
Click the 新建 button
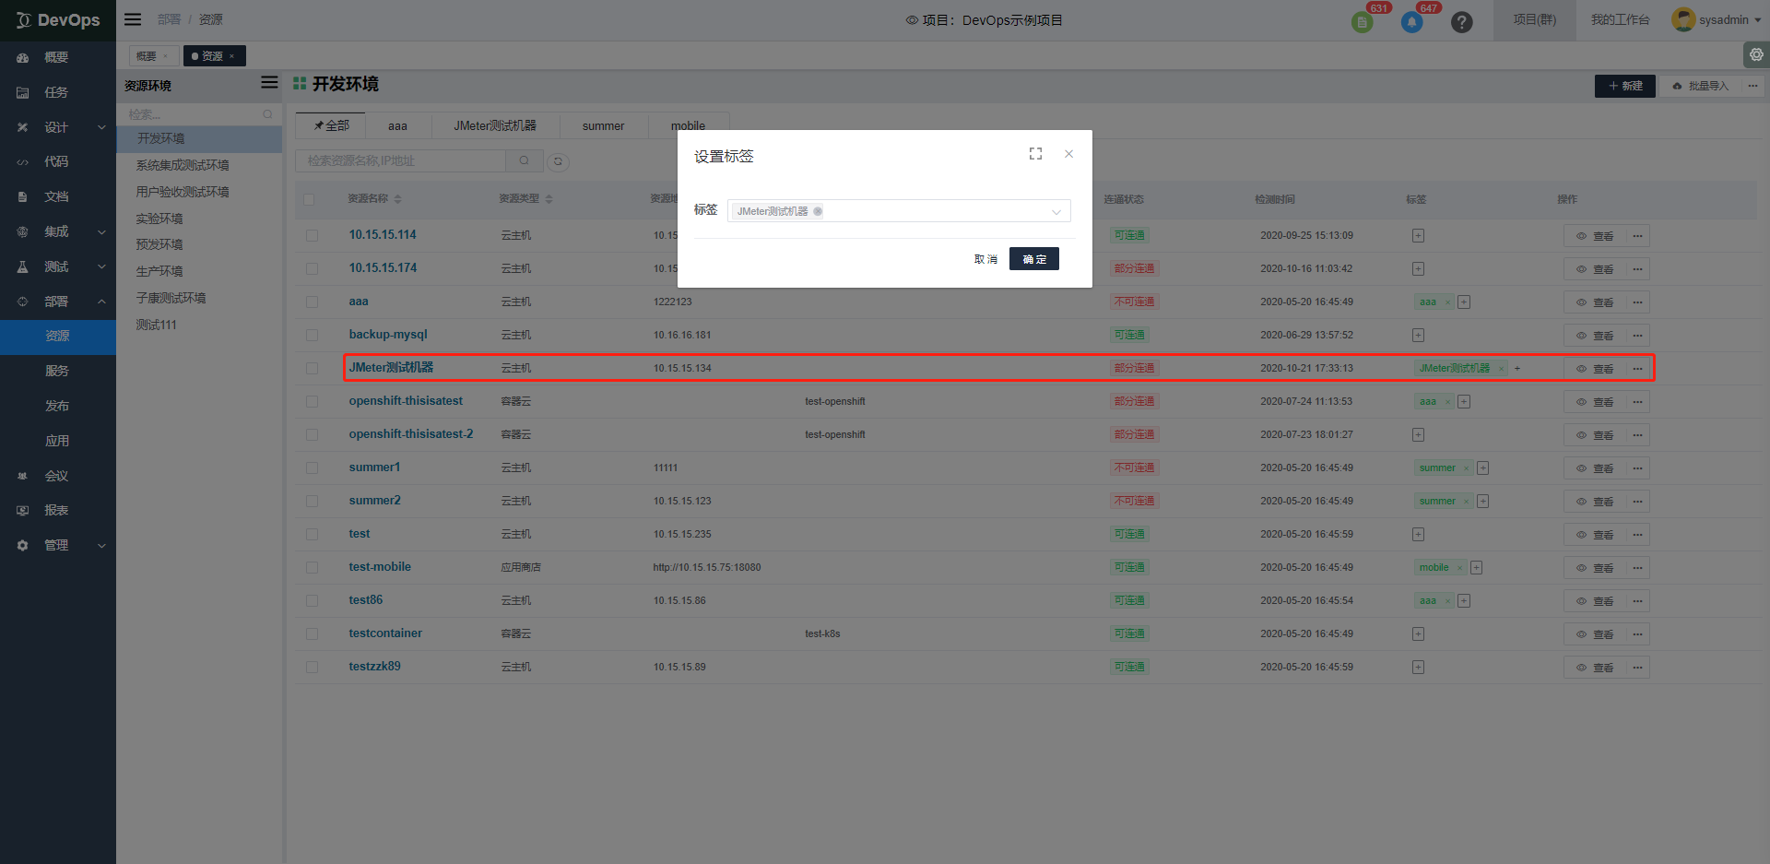point(1625,86)
